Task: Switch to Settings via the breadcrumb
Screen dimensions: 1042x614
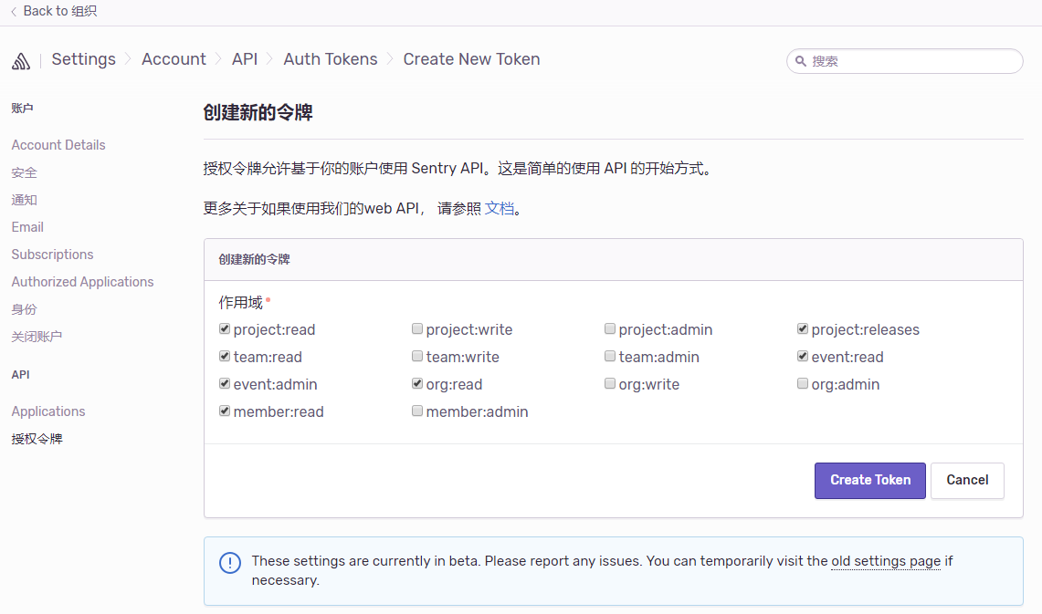Action: point(83,58)
